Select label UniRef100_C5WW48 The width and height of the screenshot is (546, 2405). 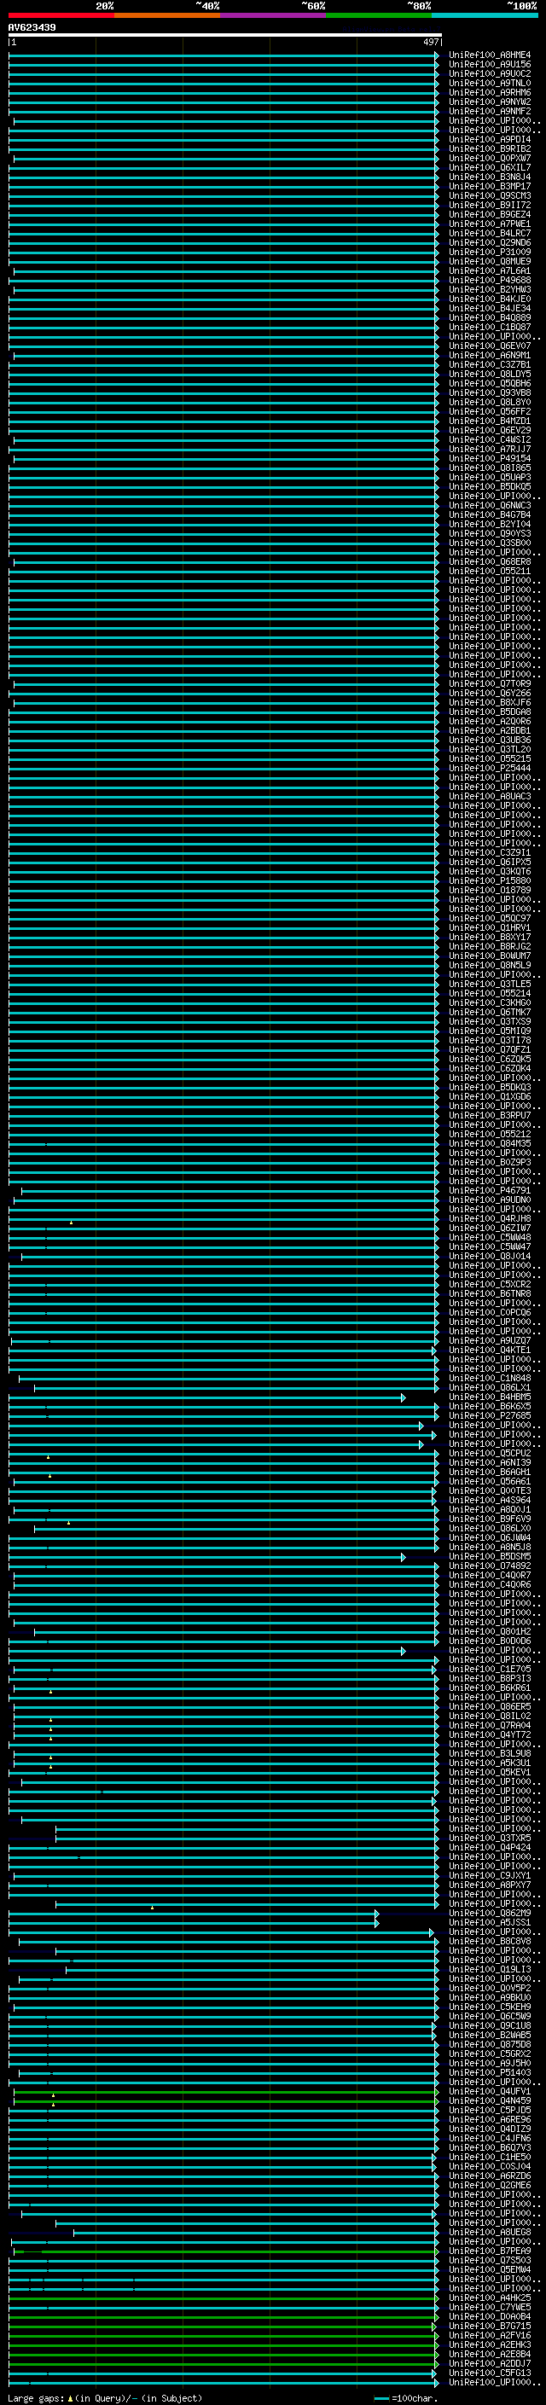tap(490, 1237)
